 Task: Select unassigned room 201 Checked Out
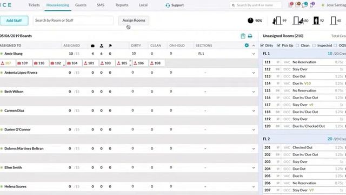pyautogui.click(x=304, y=147)
